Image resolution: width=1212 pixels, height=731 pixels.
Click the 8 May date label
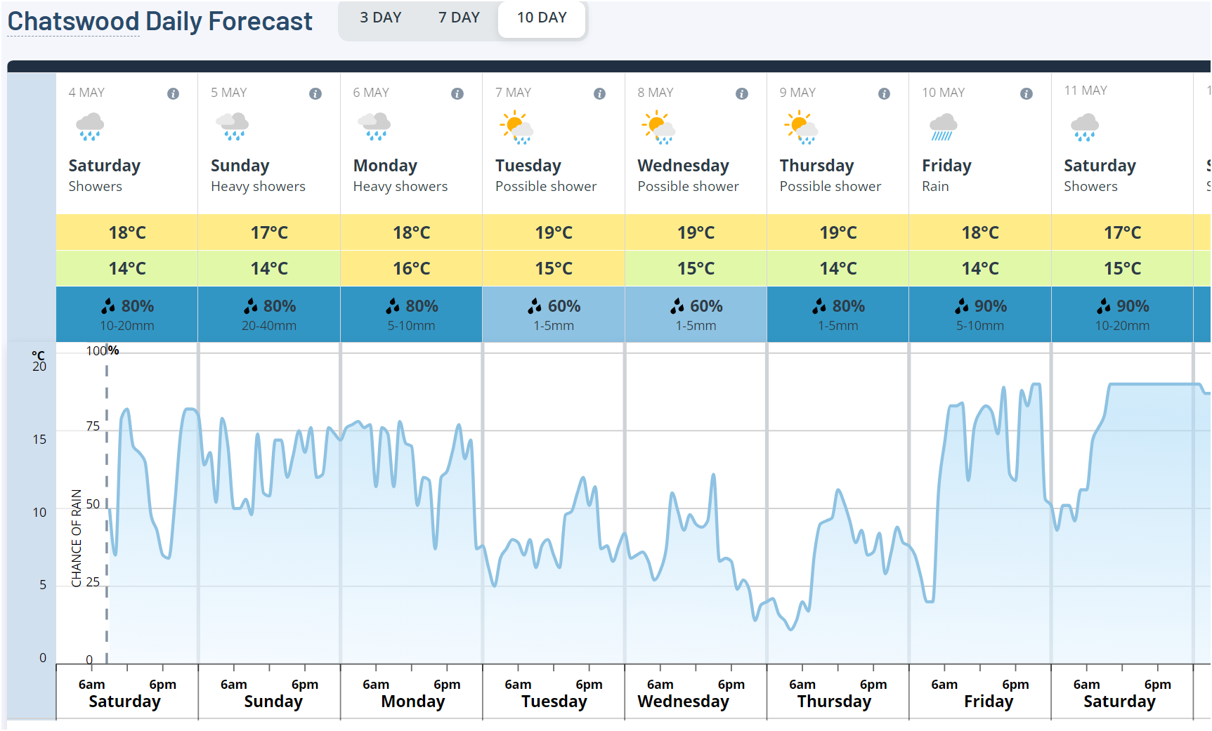pyautogui.click(x=655, y=93)
